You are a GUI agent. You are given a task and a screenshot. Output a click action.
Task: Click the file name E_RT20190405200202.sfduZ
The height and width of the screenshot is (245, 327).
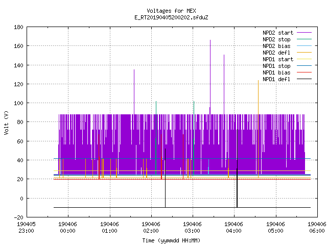pos(171,17)
